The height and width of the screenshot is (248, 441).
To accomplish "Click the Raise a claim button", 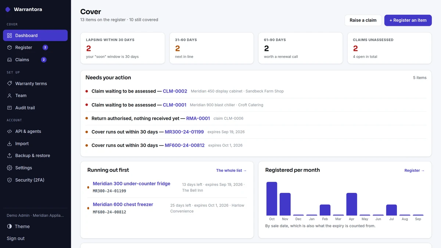I will (x=363, y=20).
